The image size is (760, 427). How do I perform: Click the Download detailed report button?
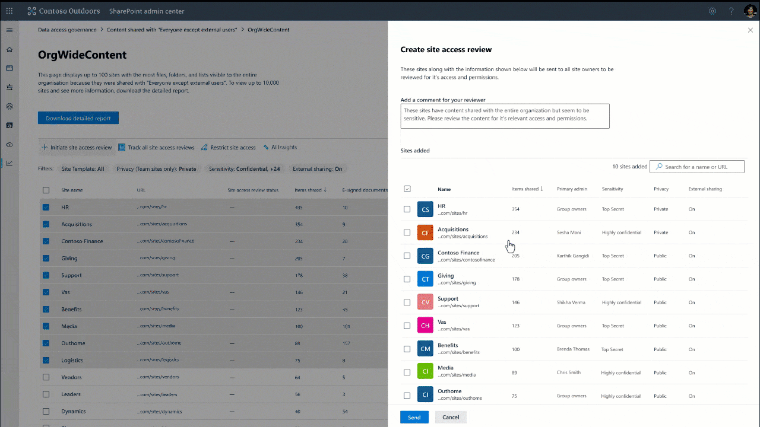pyautogui.click(x=78, y=117)
